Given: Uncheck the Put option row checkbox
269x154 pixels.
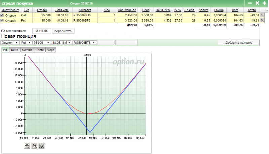Looking at the screenshot, I should click(x=2, y=21).
